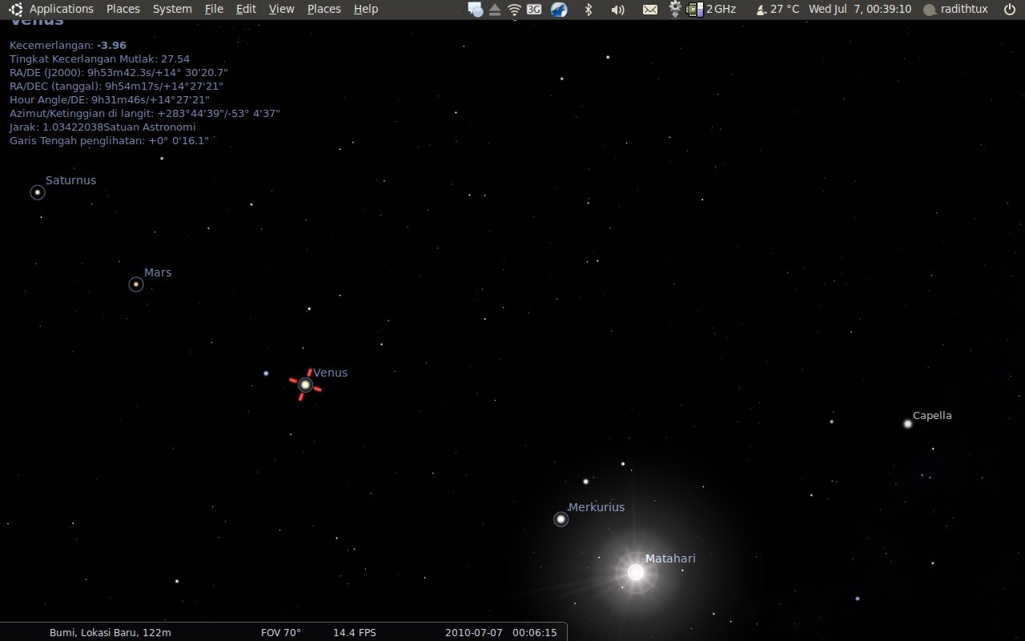Click the eject drive tray icon
The width and height of the screenshot is (1025, 641).
click(495, 10)
